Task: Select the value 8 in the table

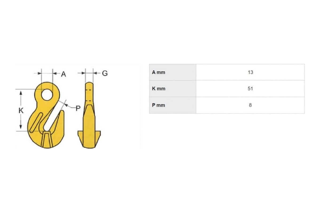Action: click(x=250, y=105)
